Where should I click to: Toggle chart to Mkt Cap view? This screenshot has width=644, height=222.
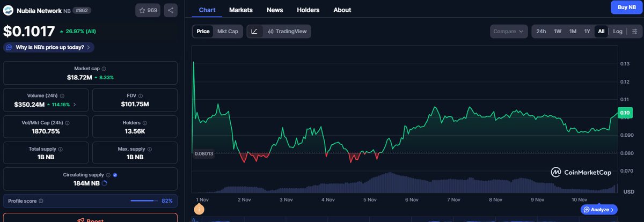click(228, 31)
